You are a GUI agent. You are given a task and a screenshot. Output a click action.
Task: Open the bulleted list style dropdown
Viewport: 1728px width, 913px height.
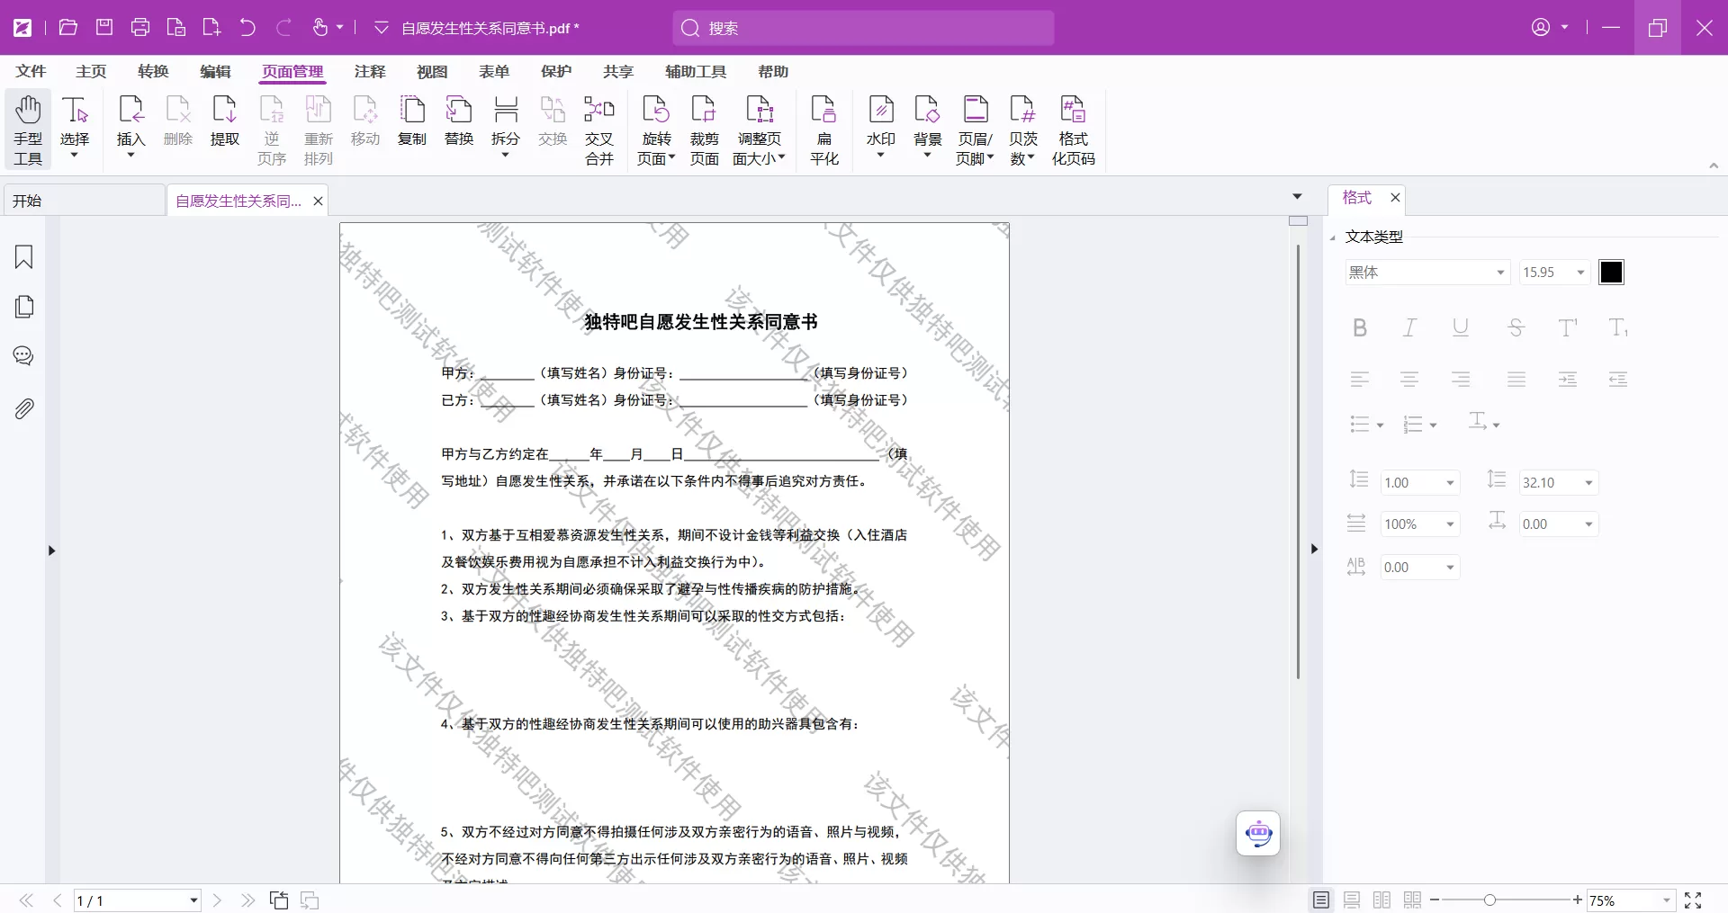pos(1366,424)
